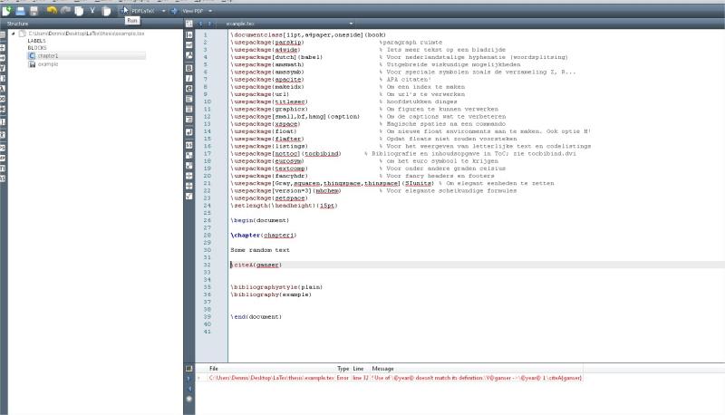Collapse the example.tex root tree node
Screen dimensions: 725x415
[13, 34]
